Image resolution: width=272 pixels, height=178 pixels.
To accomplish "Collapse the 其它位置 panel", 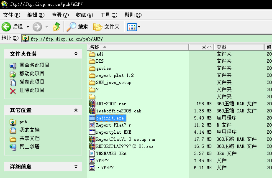I will tap(76, 110).
